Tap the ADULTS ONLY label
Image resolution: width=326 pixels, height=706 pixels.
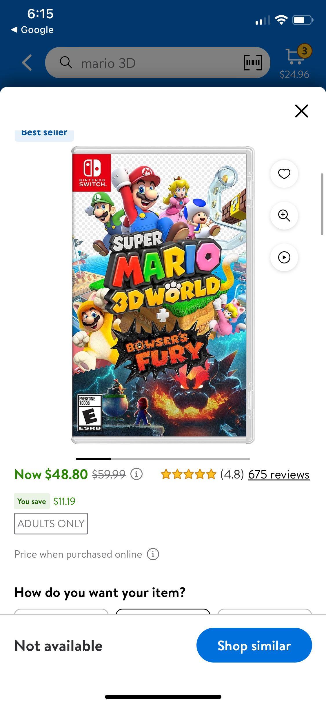click(x=51, y=523)
